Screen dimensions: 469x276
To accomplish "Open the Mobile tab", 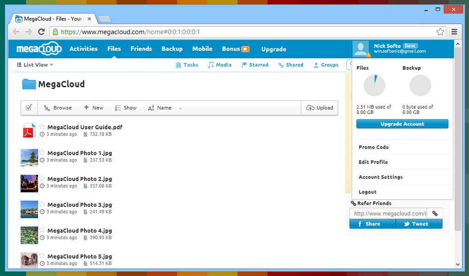I will 202,49.
